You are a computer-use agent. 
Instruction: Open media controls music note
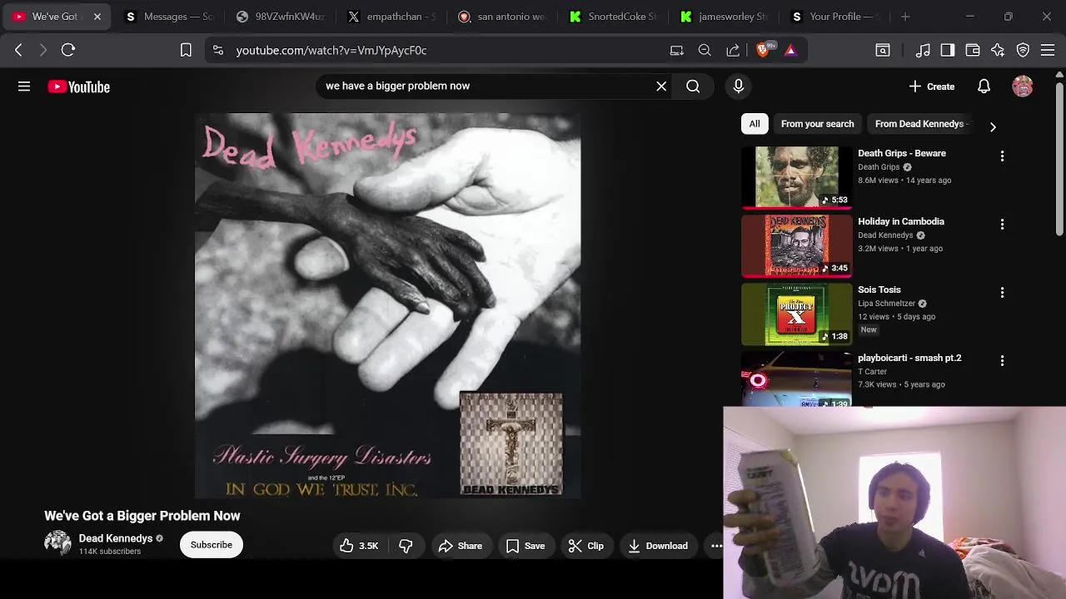(x=923, y=50)
